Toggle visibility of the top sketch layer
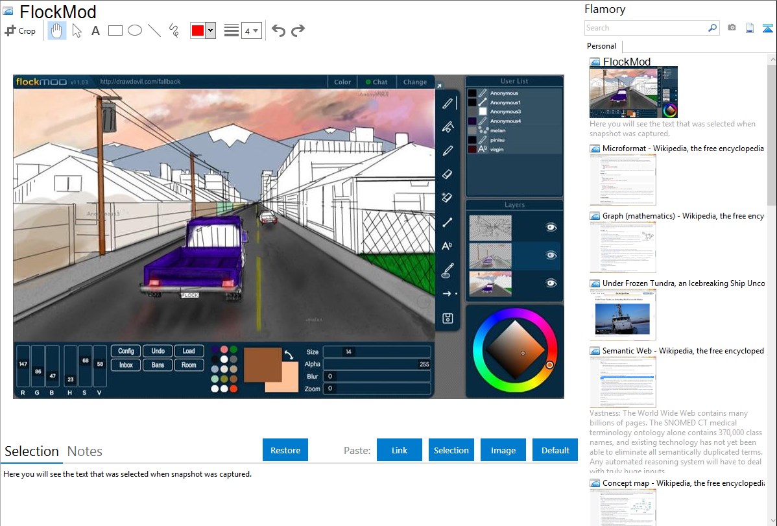Screen dimensions: 777x526 click(x=551, y=228)
